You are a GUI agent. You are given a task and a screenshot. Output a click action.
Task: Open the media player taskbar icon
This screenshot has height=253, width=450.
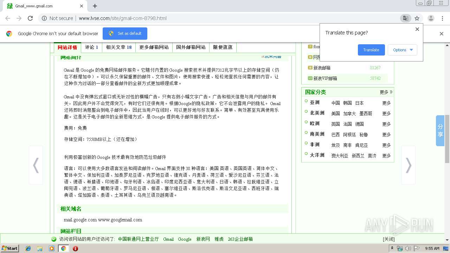coord(52,248)
